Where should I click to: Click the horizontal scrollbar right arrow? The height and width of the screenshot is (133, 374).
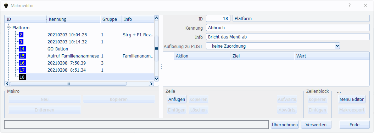coord(151,84)
